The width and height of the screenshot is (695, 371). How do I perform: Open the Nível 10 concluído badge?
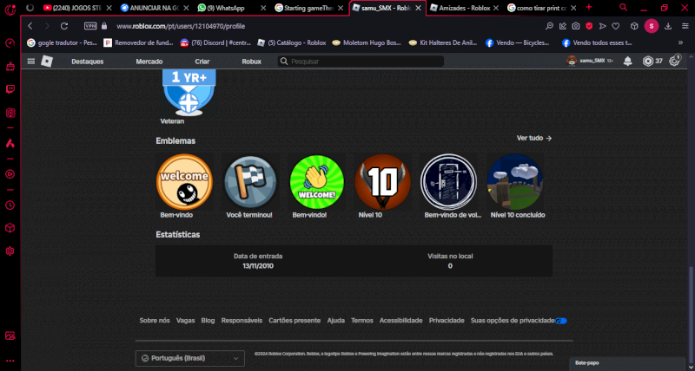point(514,182)
